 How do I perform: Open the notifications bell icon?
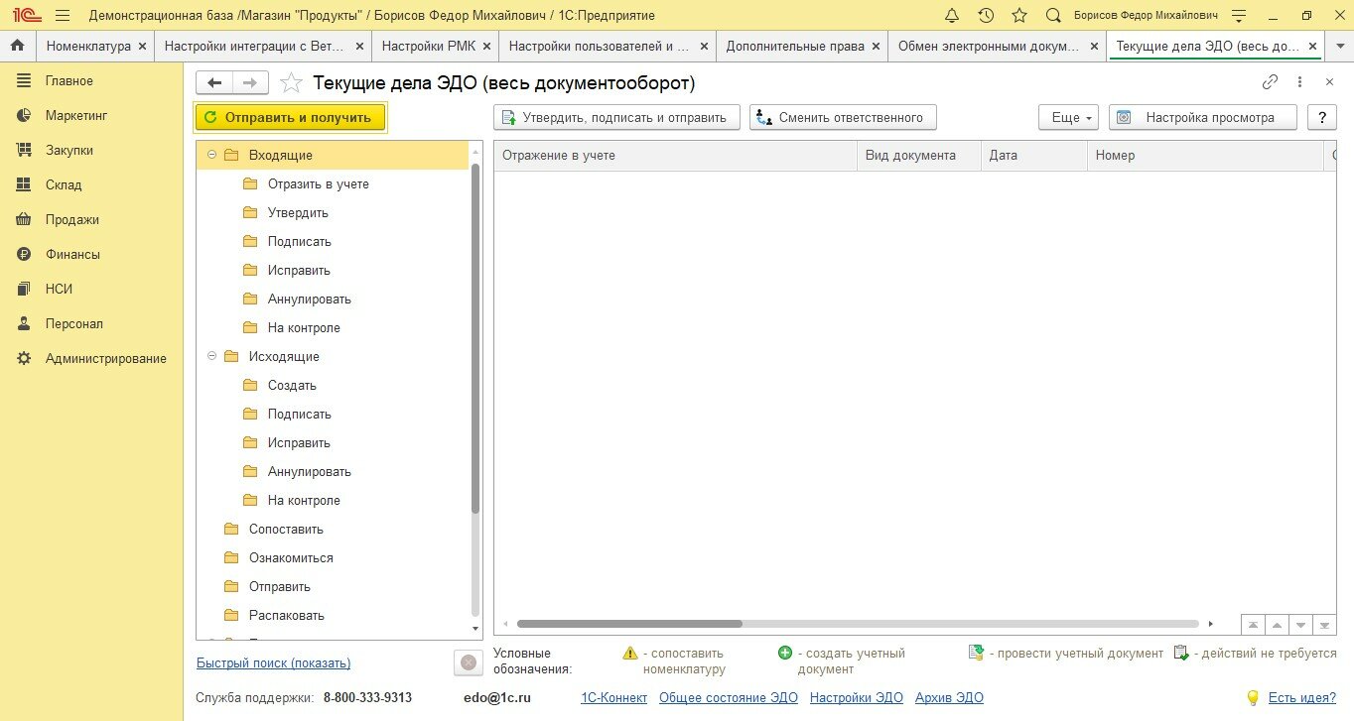tap(951, 15)
